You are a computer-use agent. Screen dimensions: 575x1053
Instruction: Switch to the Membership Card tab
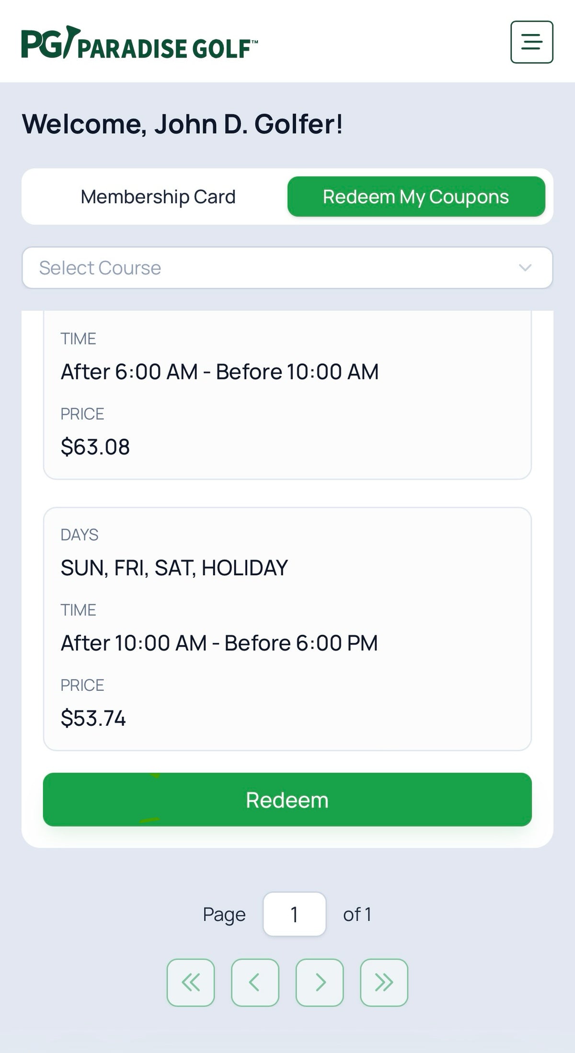coord(158,197)
